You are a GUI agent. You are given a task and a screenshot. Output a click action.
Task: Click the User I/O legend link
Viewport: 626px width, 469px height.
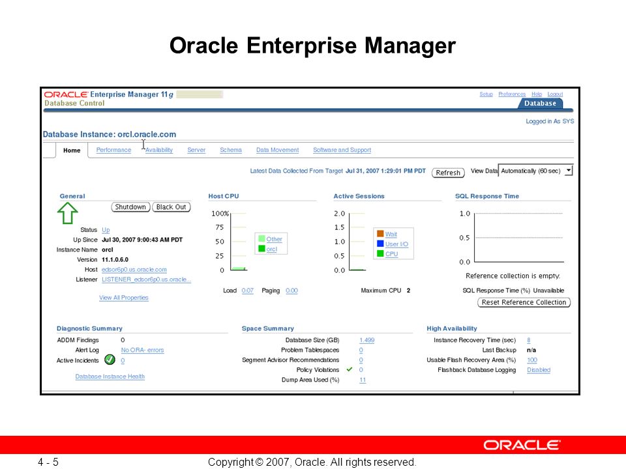[x=396, y=244]
